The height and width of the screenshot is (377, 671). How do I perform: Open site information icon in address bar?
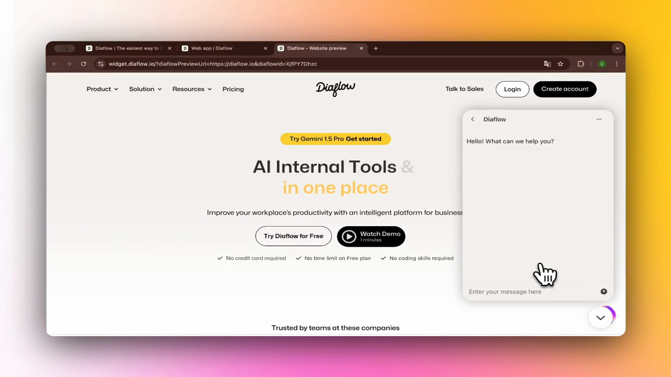[x=101, y=64]
